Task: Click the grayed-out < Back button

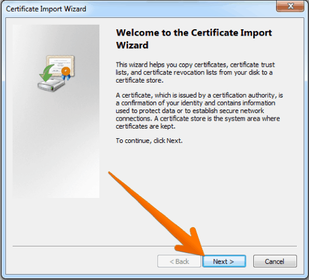Action: click(x=179, y=261)
